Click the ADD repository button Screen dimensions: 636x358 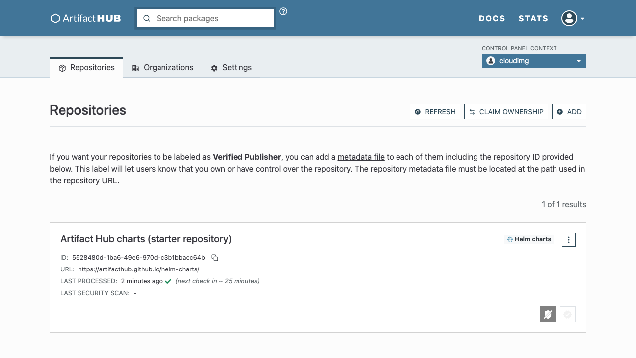coord(569,112)
